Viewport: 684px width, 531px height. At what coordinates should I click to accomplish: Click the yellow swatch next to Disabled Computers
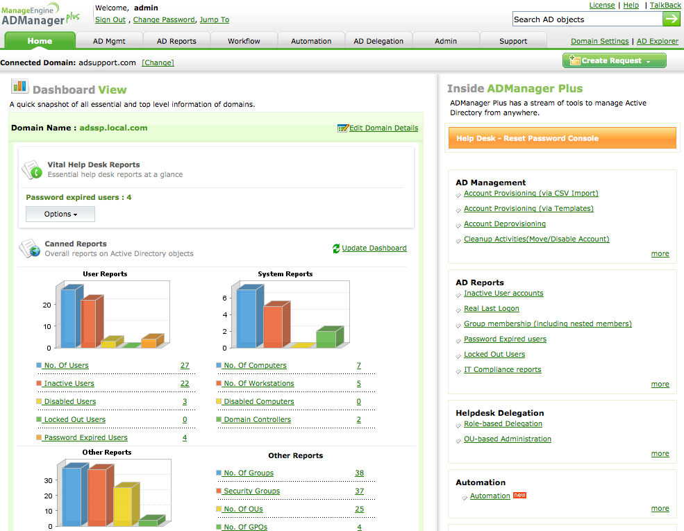(x=219, y=401)
